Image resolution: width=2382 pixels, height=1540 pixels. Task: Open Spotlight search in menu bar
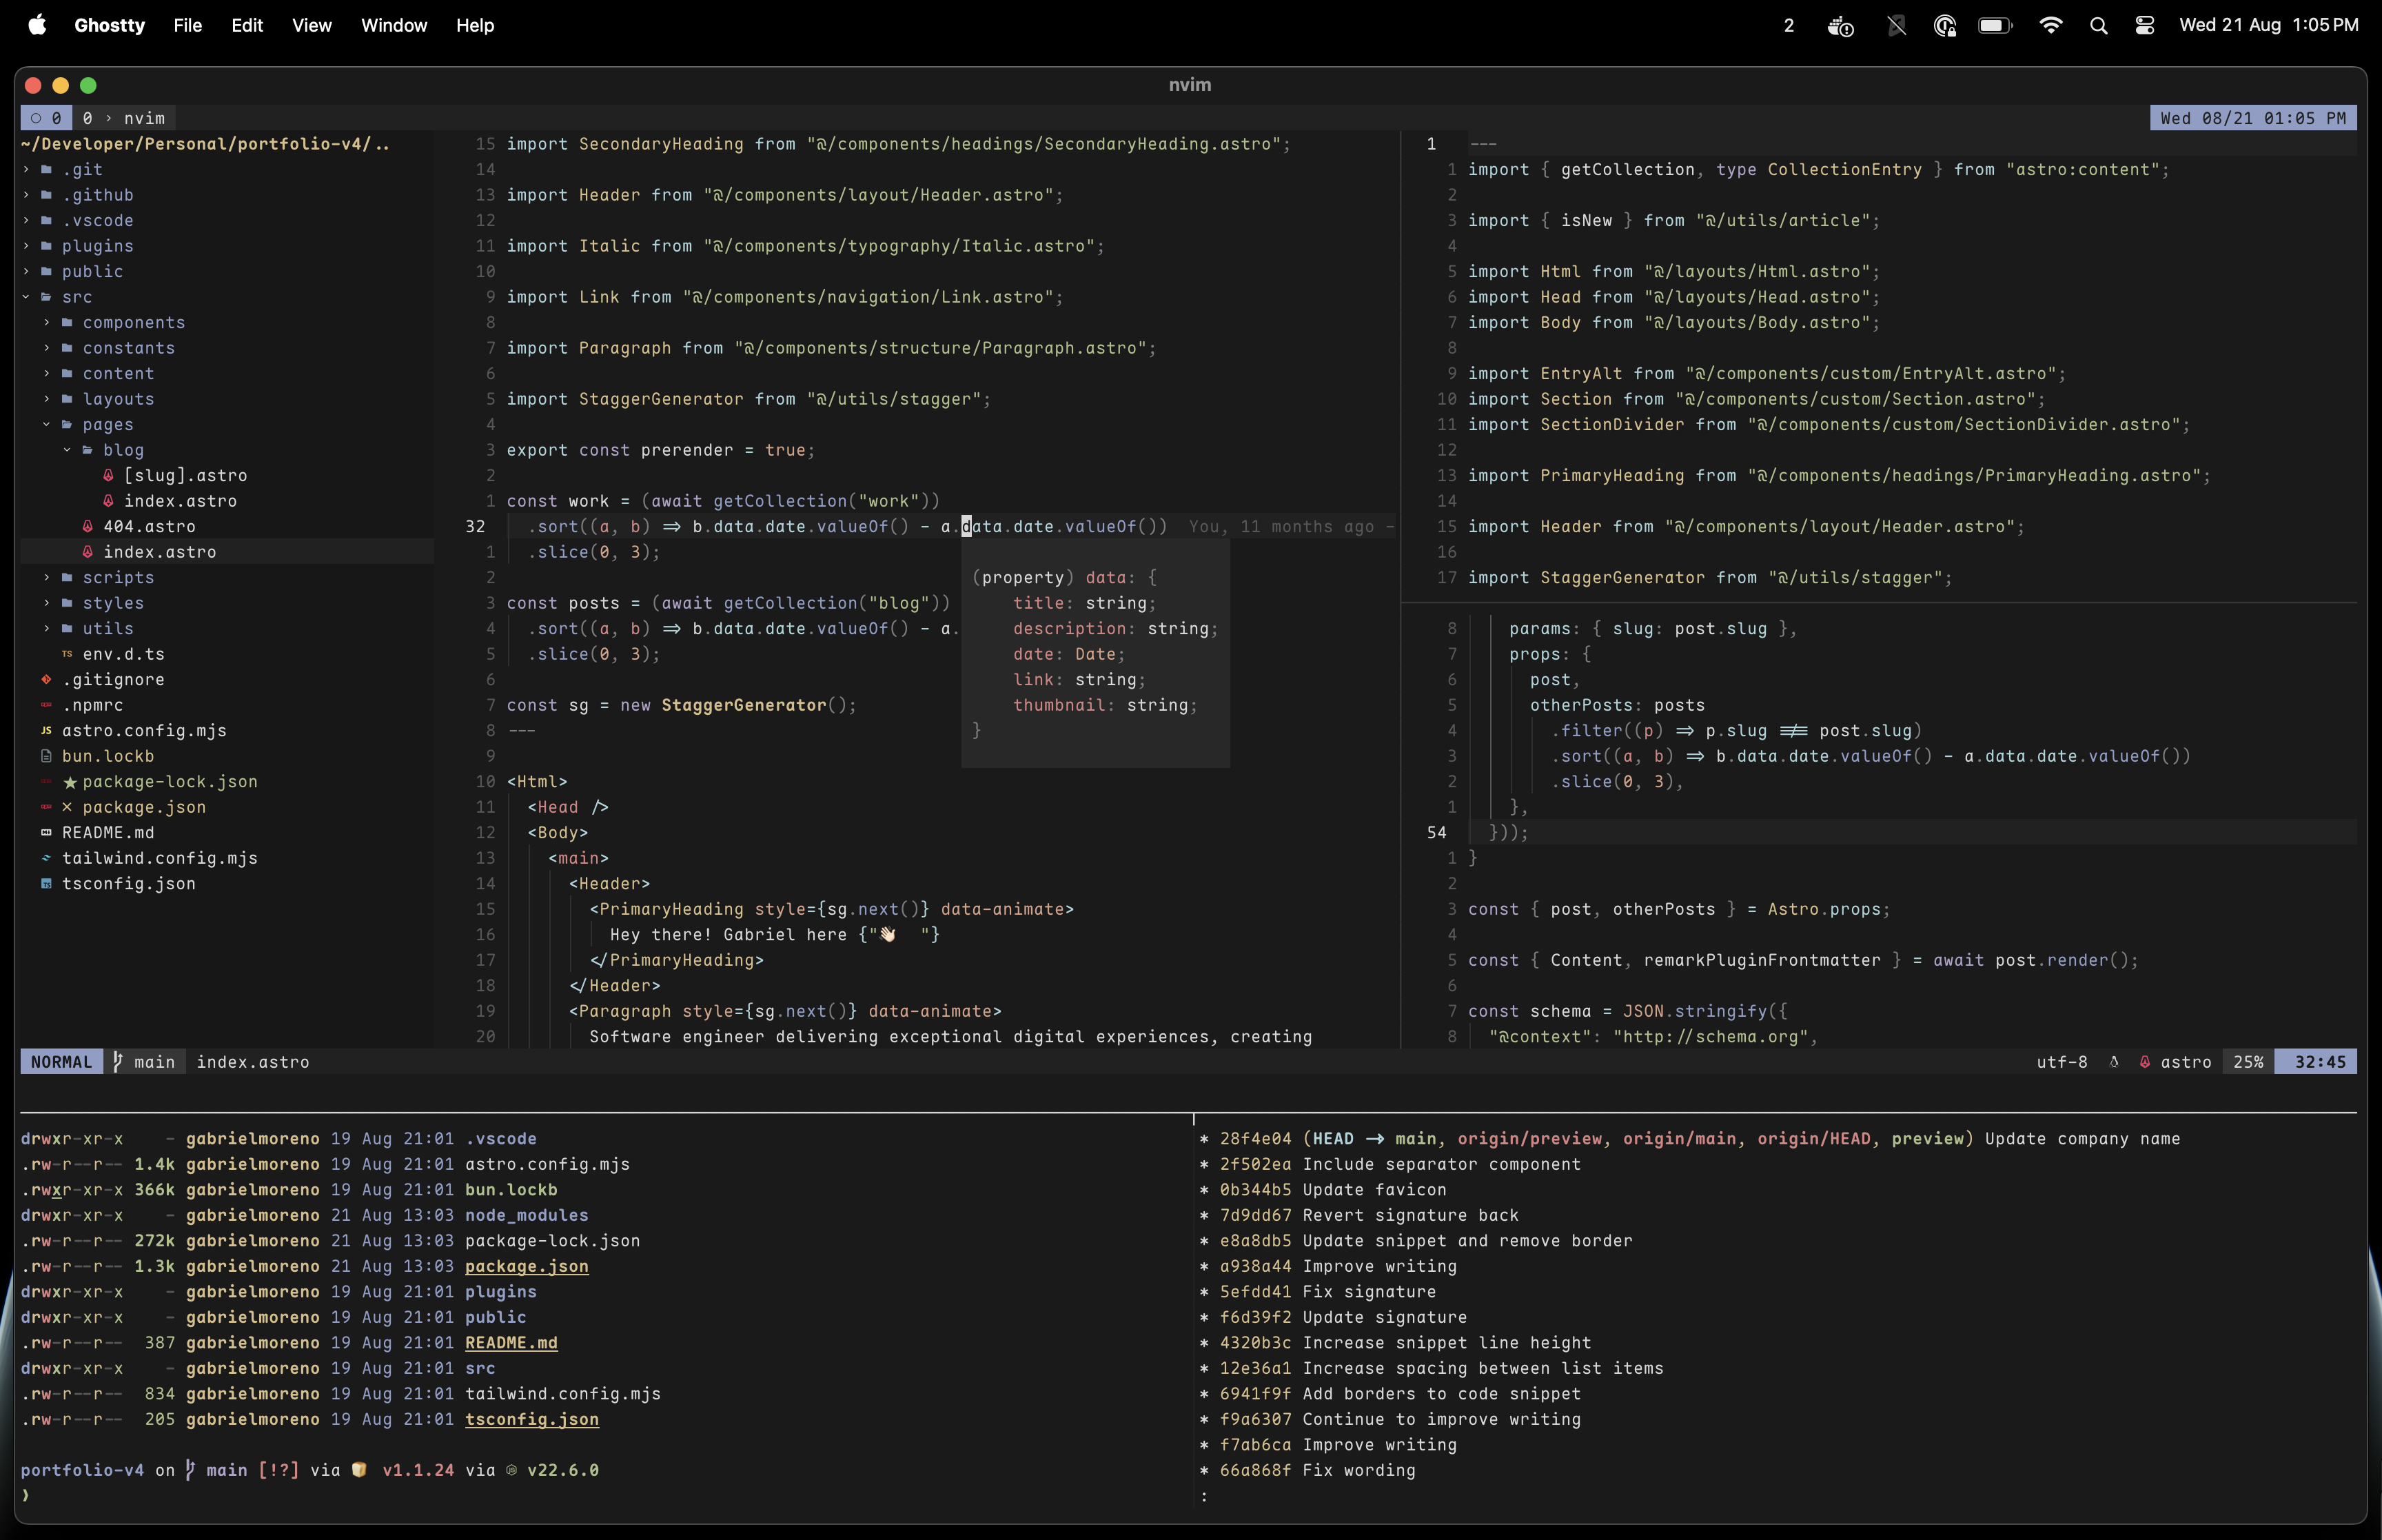tap(2098, 26)
